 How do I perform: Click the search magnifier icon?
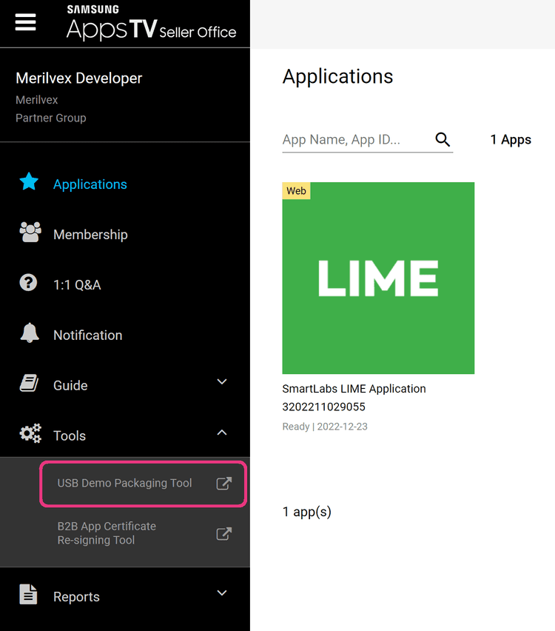[x=443, y=139]
